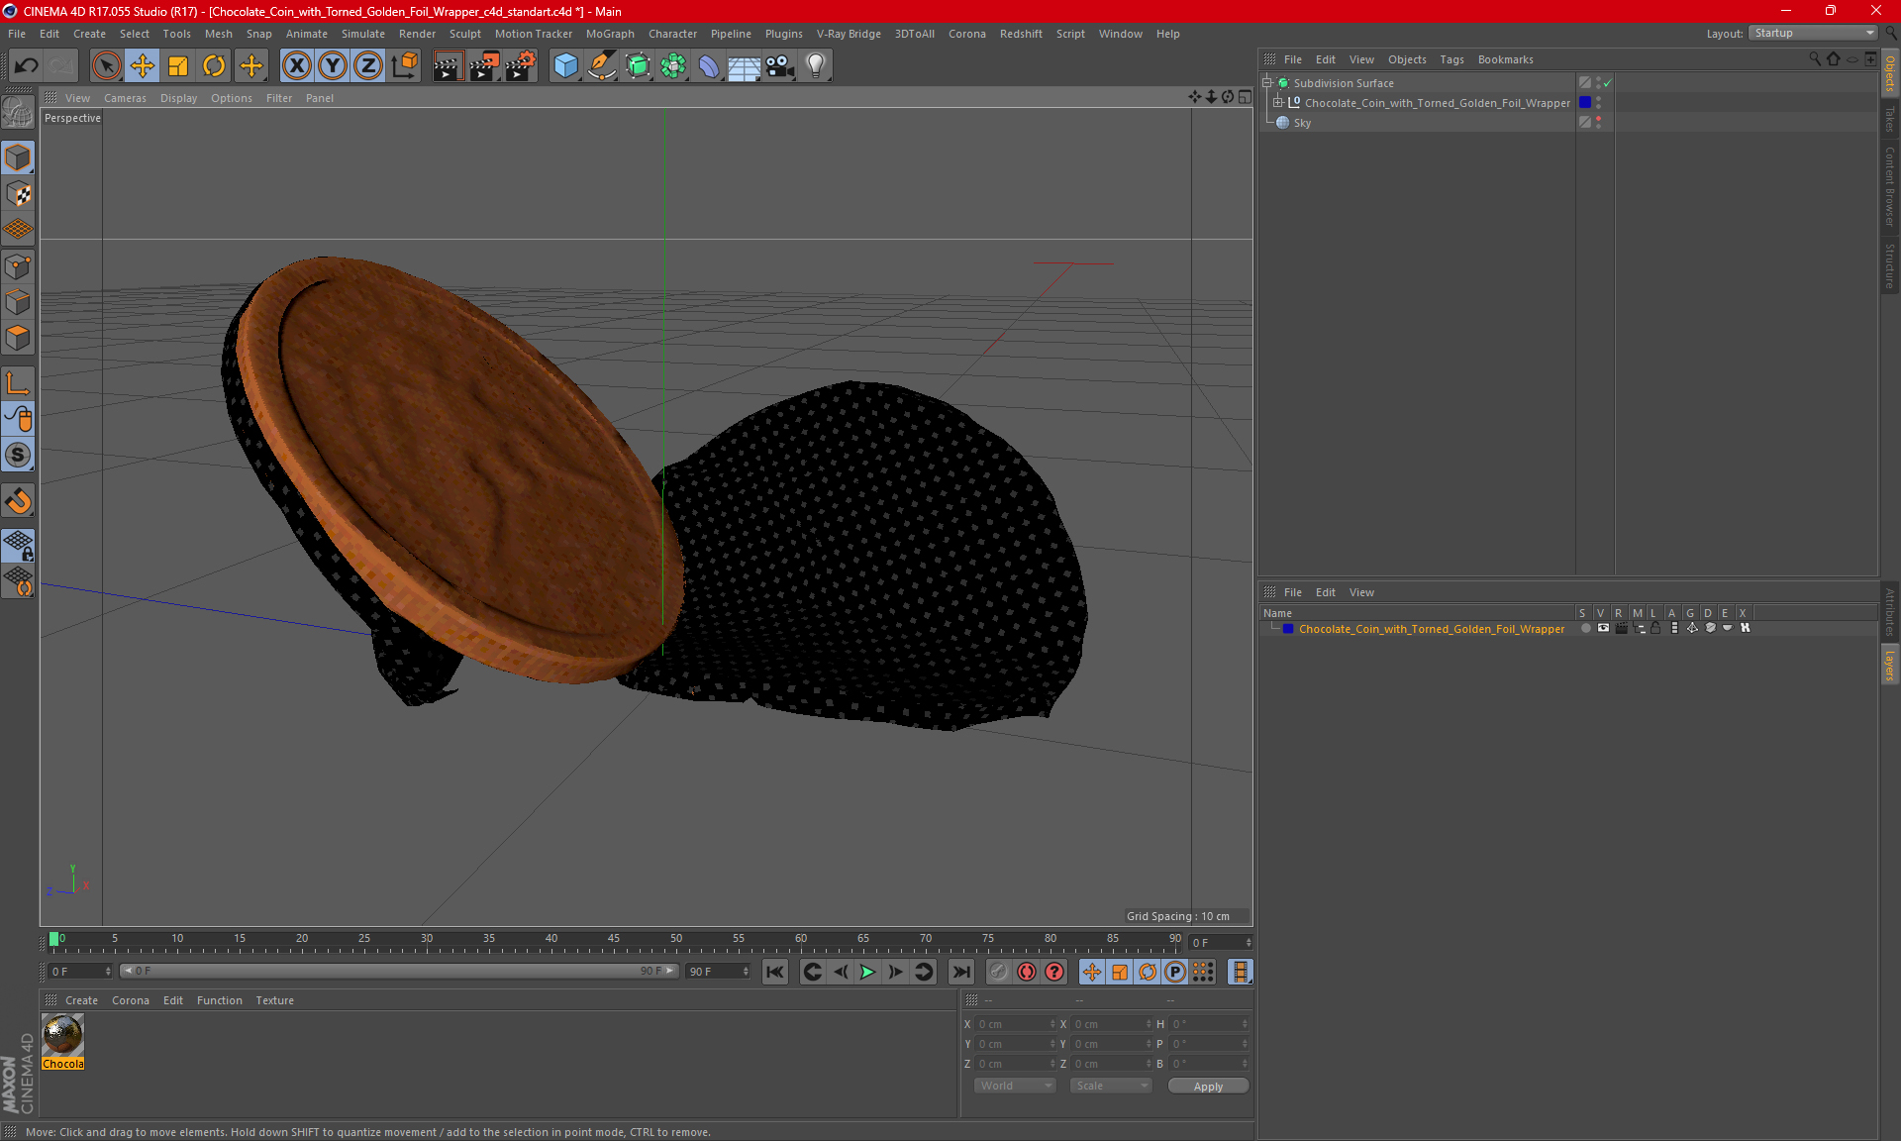Select the Sky object

(1302, 123)
